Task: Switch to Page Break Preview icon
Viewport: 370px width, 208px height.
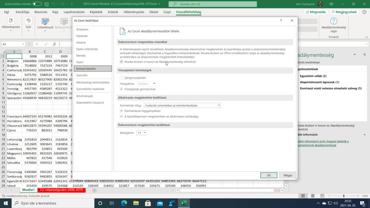Action: coord(322,196)
